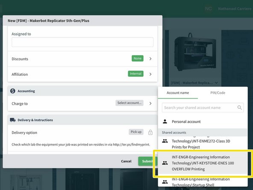Click the Delivery option label
This screenshot has width=253, height=190.
click(24, 133)
